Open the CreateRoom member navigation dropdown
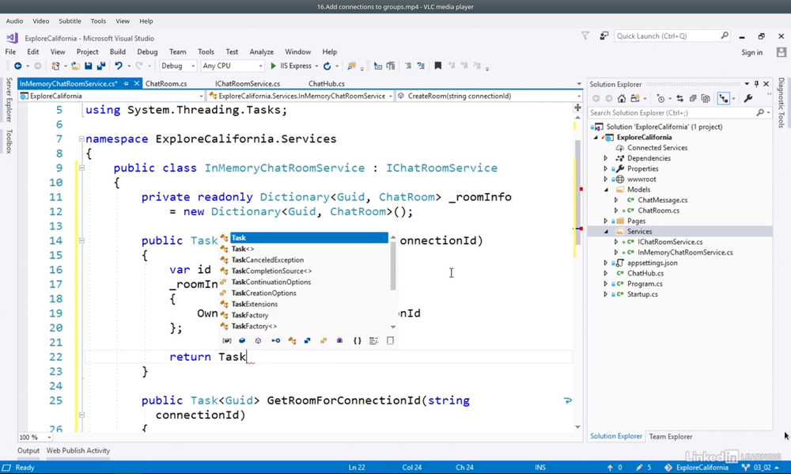The height and width of the screenshot is (474, 791). point(489,96)
